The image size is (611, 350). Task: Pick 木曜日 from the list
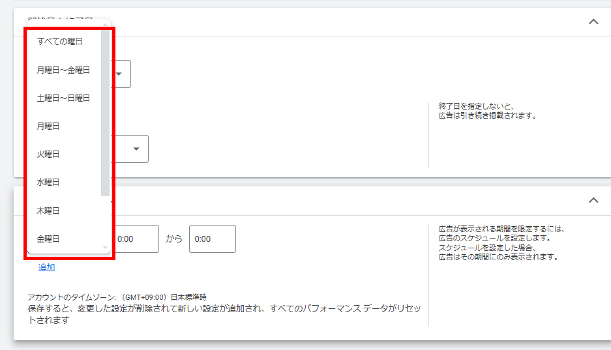pyautogui.click(x=48, y=211)
